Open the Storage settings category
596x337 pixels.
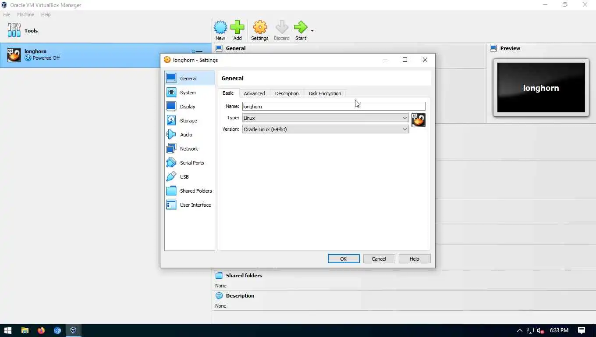[190, 121]
